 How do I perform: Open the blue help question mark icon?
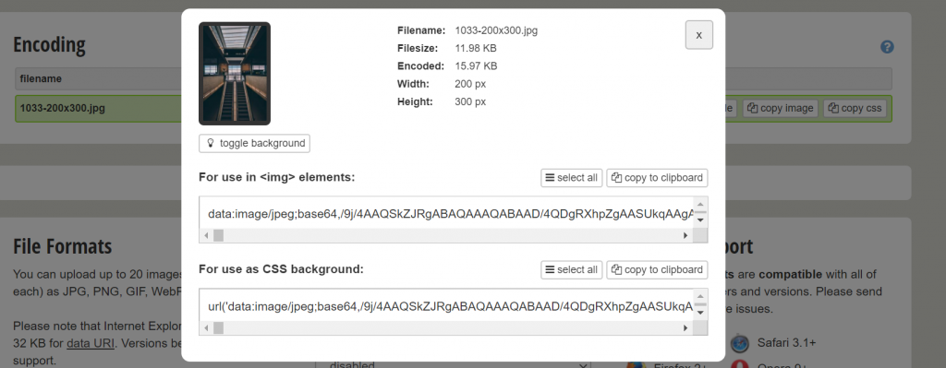[887, 47]
